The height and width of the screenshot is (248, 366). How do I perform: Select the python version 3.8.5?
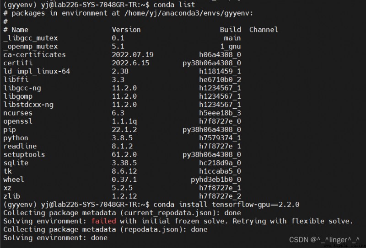(122, 138)
